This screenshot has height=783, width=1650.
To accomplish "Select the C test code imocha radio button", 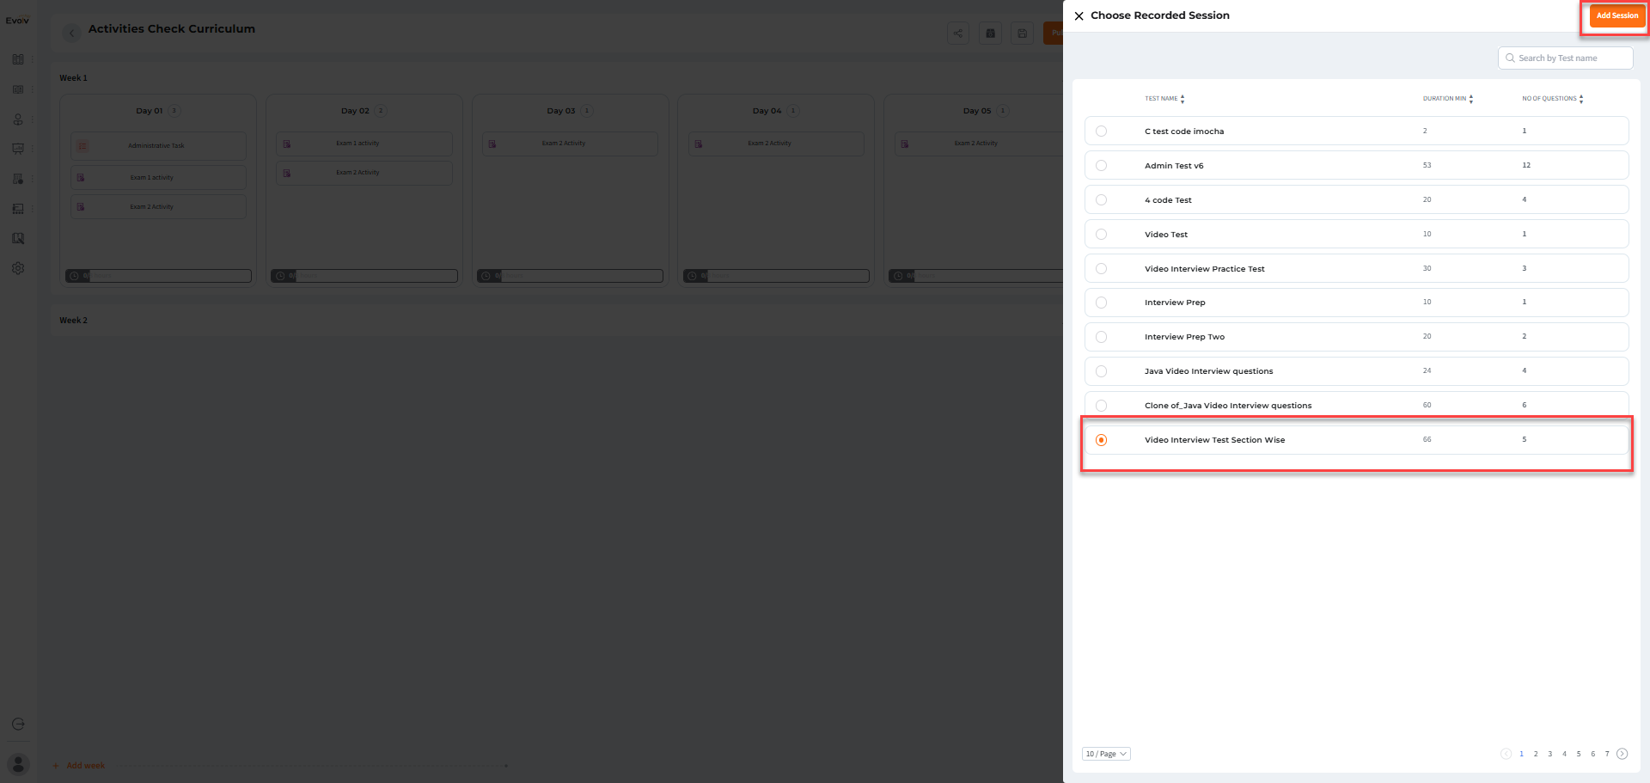I will pos(1101,132).
